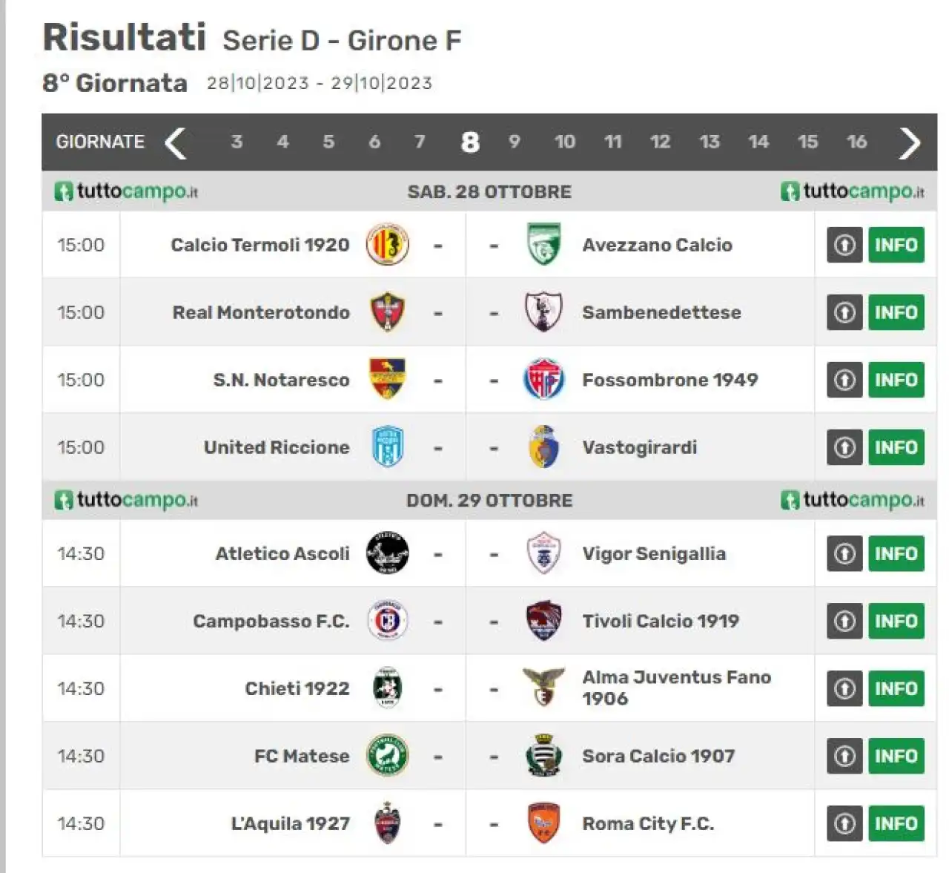The height and width of the screenshot is (873, 949).
Task: Click the Roma City F.C. orange crest
Action: [543, 823]
